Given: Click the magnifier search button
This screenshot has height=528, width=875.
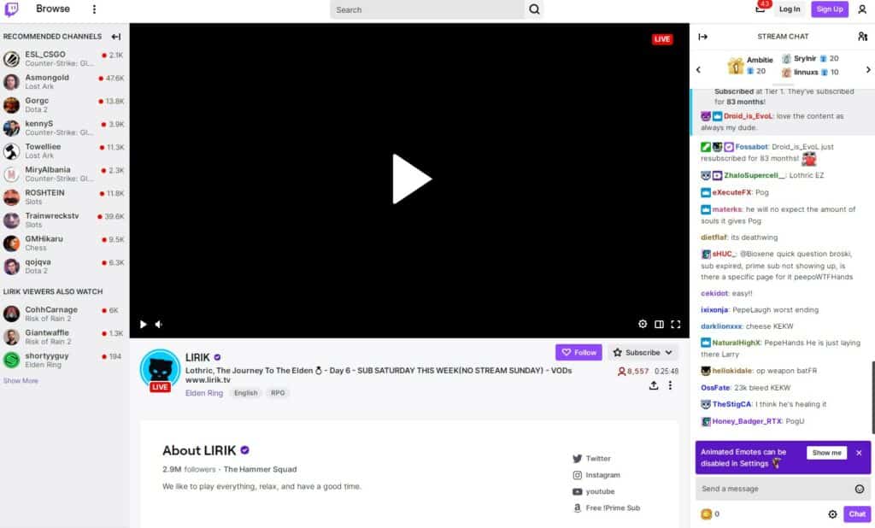Looking at the screenshot, I should coord(535,9).
